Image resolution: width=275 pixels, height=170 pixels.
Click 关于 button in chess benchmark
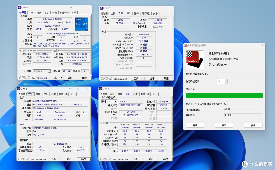point(224,125)
